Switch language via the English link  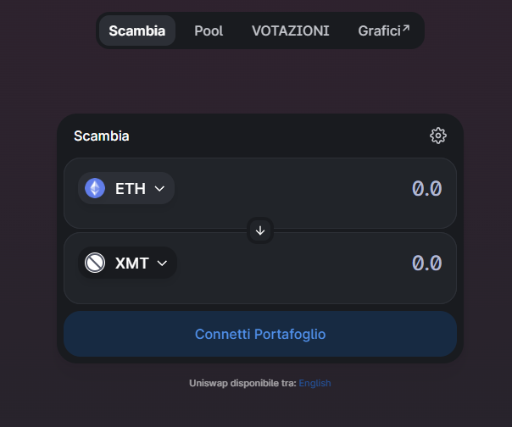click(x=314, y=383)
